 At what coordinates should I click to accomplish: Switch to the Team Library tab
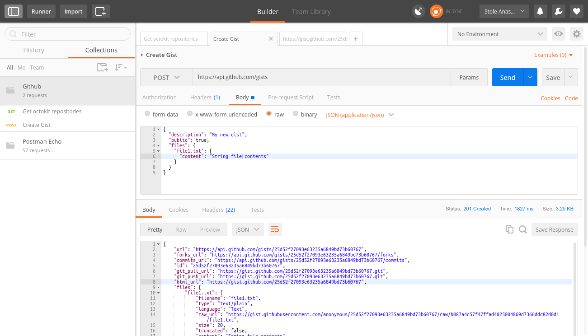coord(311,12)
